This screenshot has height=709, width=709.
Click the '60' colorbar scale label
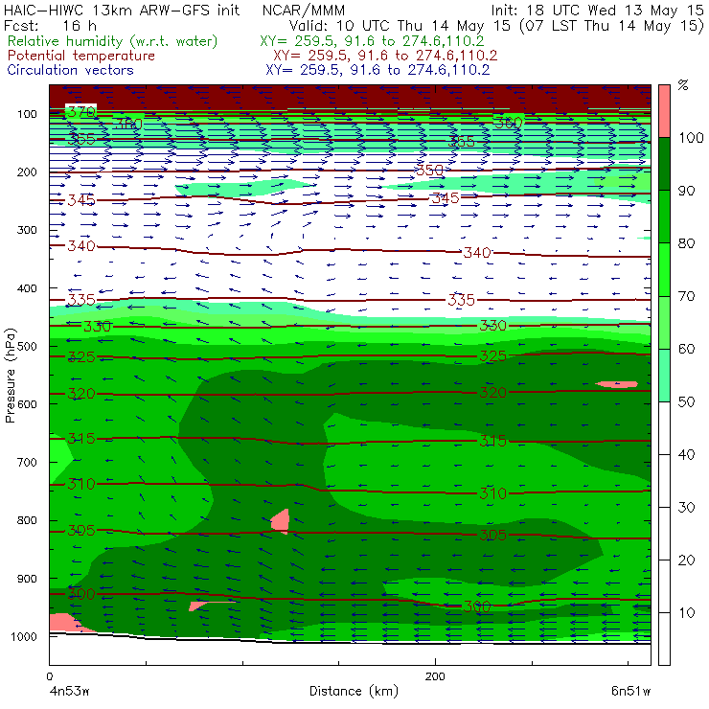click(x=687, y=349)
